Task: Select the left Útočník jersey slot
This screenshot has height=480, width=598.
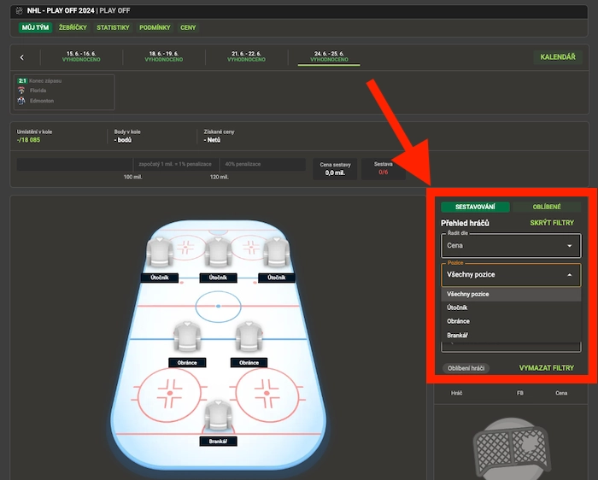Action: [160, 254]
